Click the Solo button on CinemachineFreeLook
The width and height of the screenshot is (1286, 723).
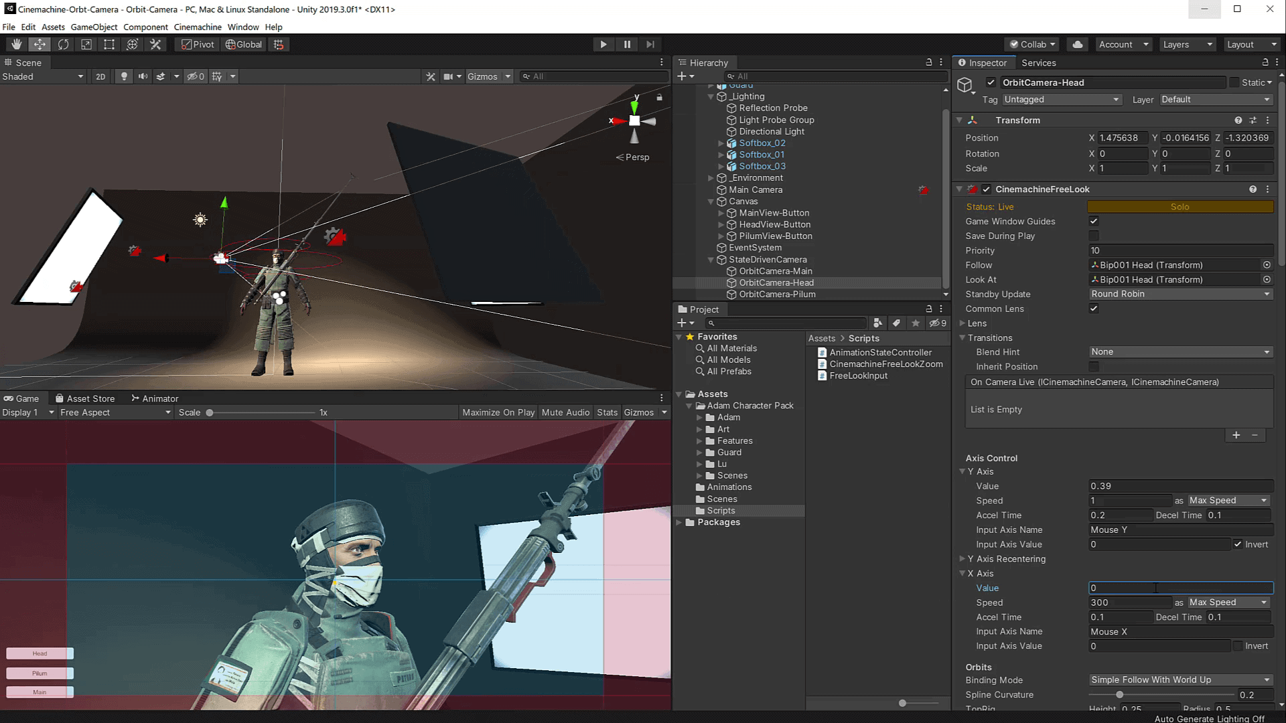pyautogui.click(x=1180, y=206)
